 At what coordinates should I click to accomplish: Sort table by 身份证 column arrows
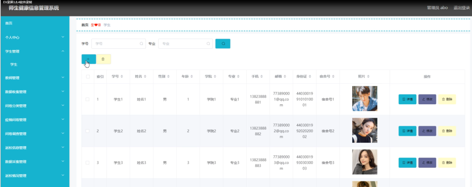tap(310, 77)
